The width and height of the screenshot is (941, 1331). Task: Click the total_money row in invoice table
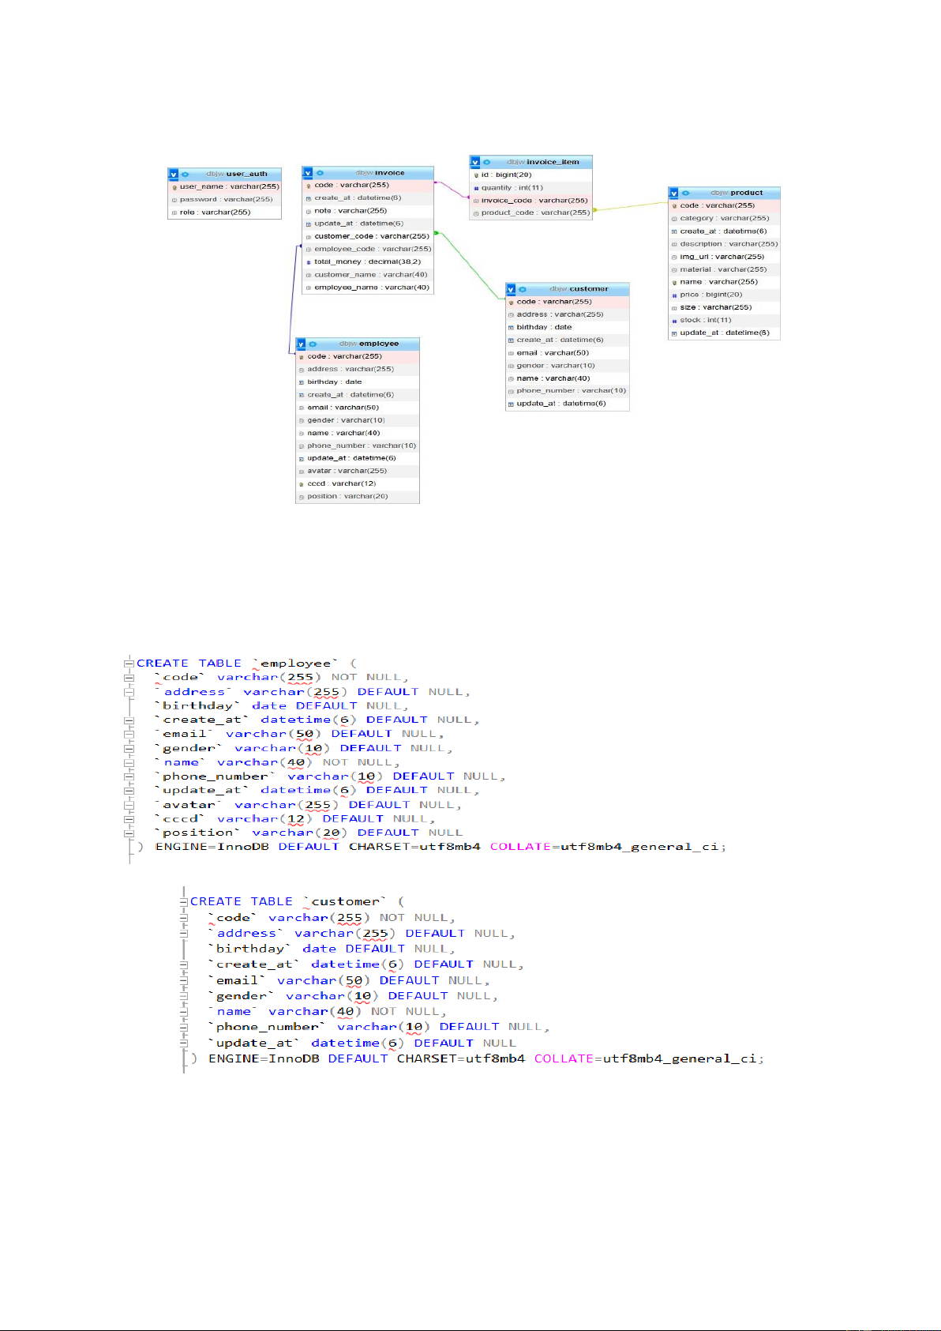point(367,261)
